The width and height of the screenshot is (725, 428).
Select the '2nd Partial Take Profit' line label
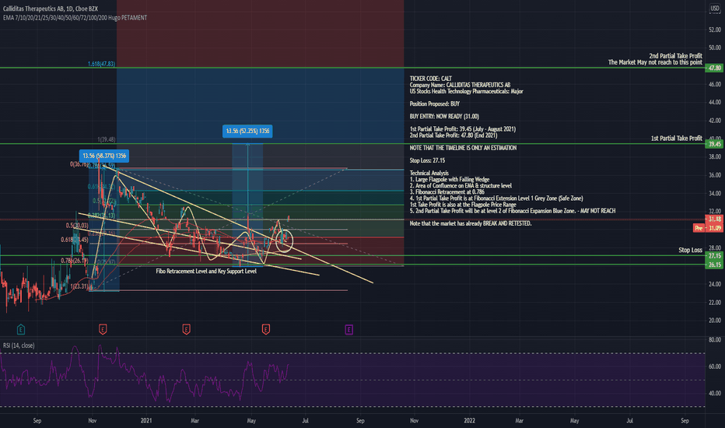[675, 56]
